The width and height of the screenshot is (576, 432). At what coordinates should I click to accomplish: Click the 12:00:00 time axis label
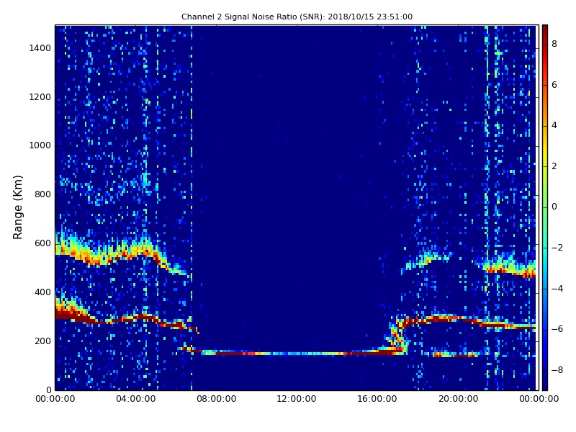(297, 399)
